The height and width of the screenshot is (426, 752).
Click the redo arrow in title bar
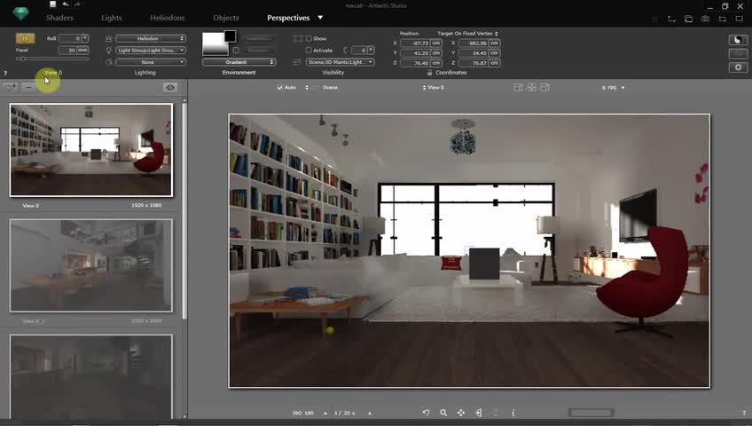[x=77, y=4]
